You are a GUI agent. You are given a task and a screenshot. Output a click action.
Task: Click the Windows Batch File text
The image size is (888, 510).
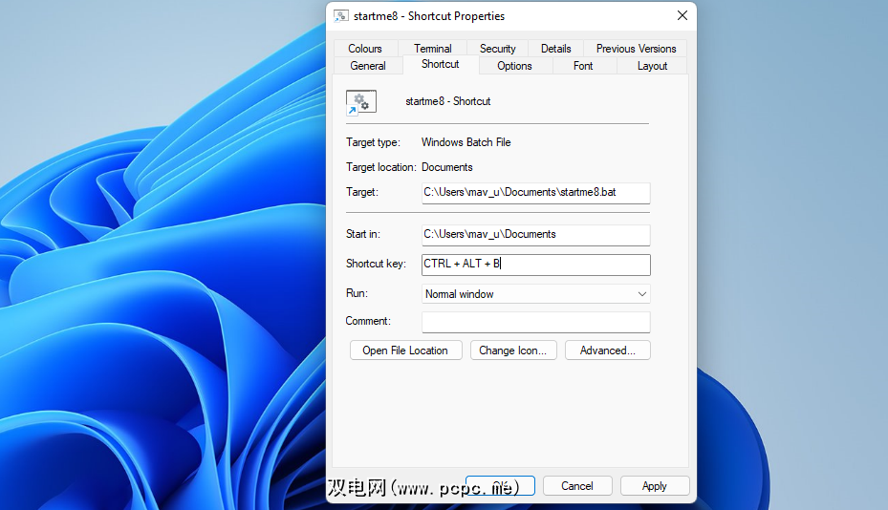coord(466,142)
